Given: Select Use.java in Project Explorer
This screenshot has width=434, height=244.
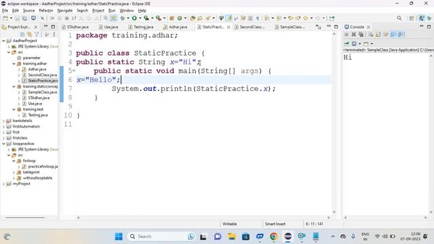Looking at the screenshot, I should pyautogui.click(x=35, y=104).
